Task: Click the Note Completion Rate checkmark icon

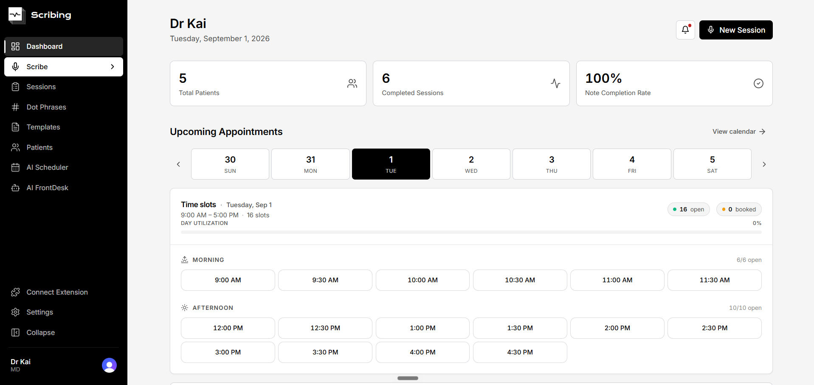Action: 758,83
